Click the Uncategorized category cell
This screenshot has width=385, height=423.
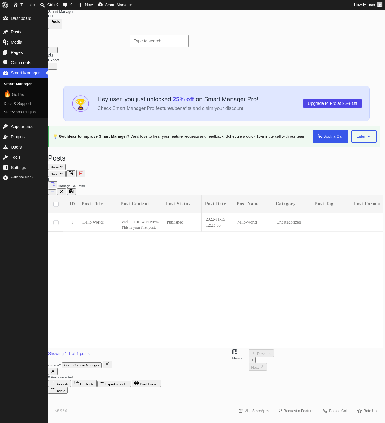click(x=291, y=222)
